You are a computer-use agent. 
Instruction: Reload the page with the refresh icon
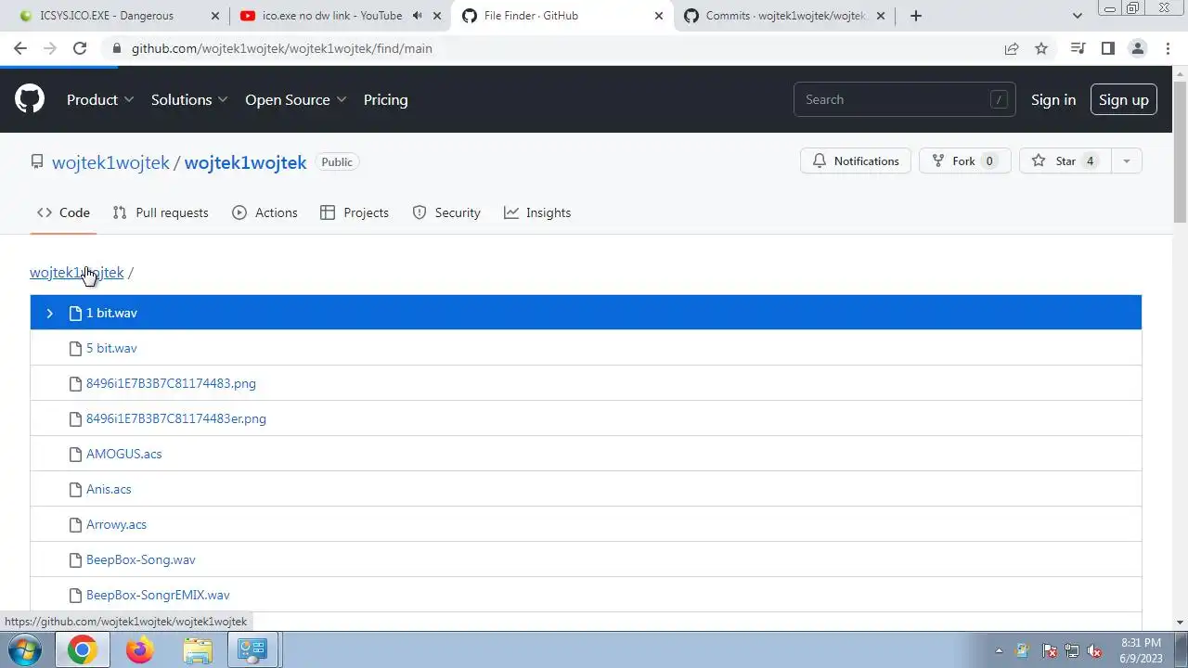(x=80, y=48)
